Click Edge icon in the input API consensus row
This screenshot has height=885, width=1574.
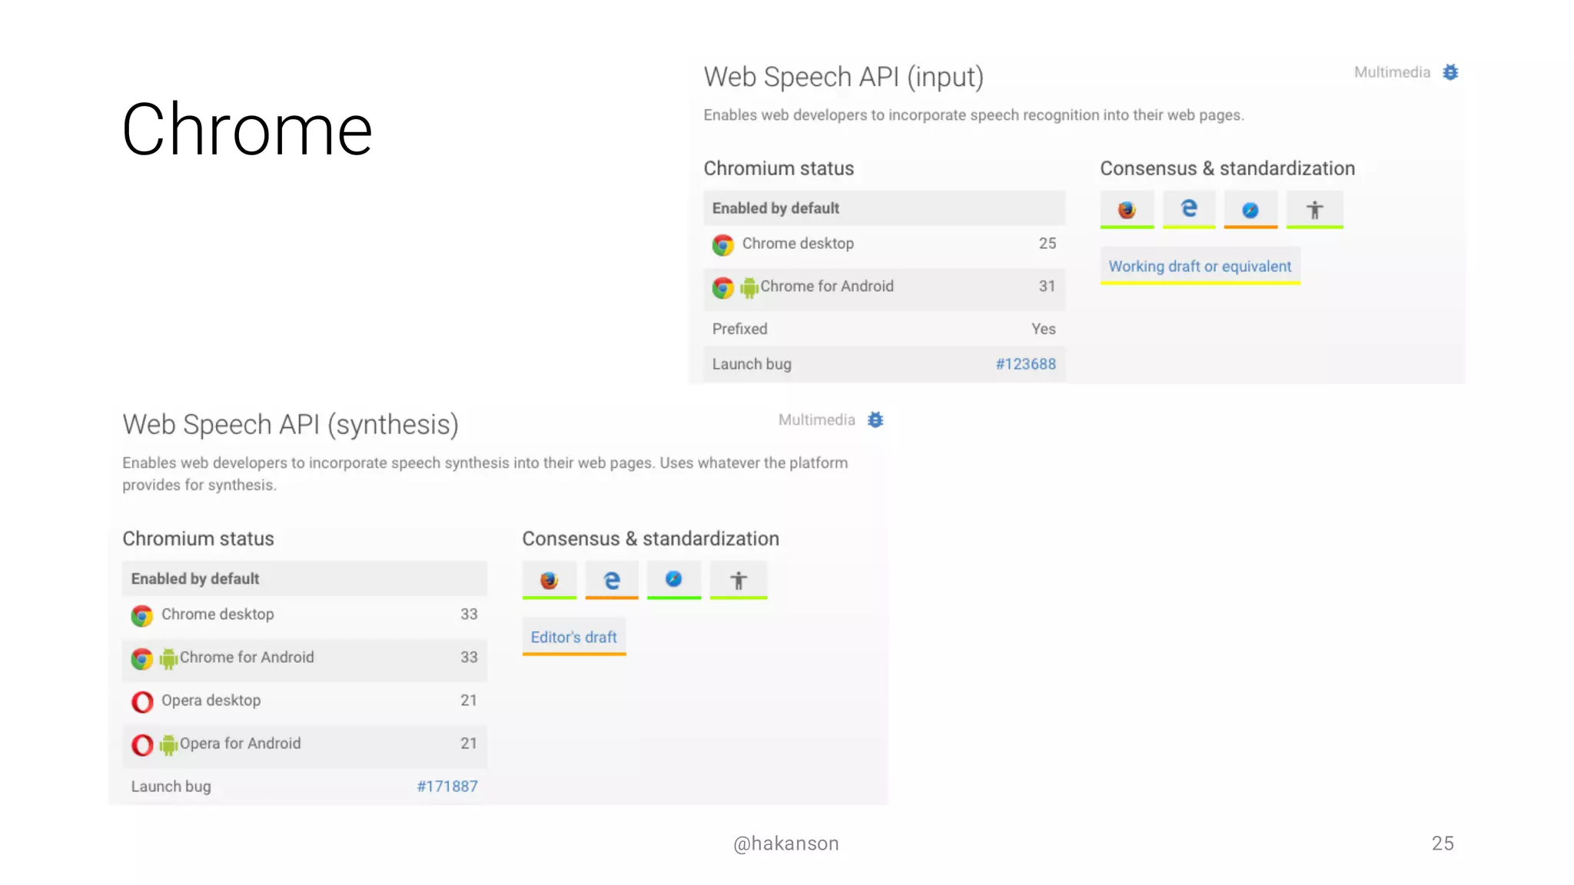(1189, 209)
